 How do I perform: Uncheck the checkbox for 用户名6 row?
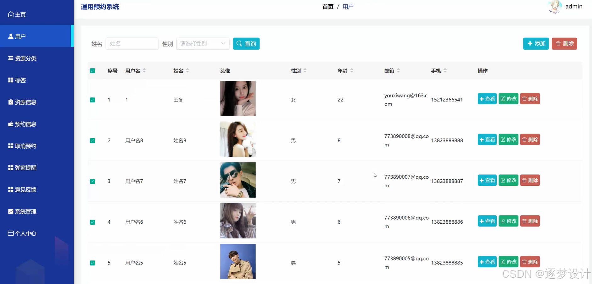[x=92, y=222]
